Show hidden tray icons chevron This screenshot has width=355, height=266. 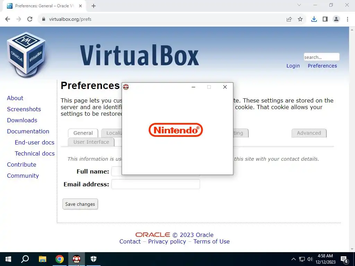coord(293,259)
